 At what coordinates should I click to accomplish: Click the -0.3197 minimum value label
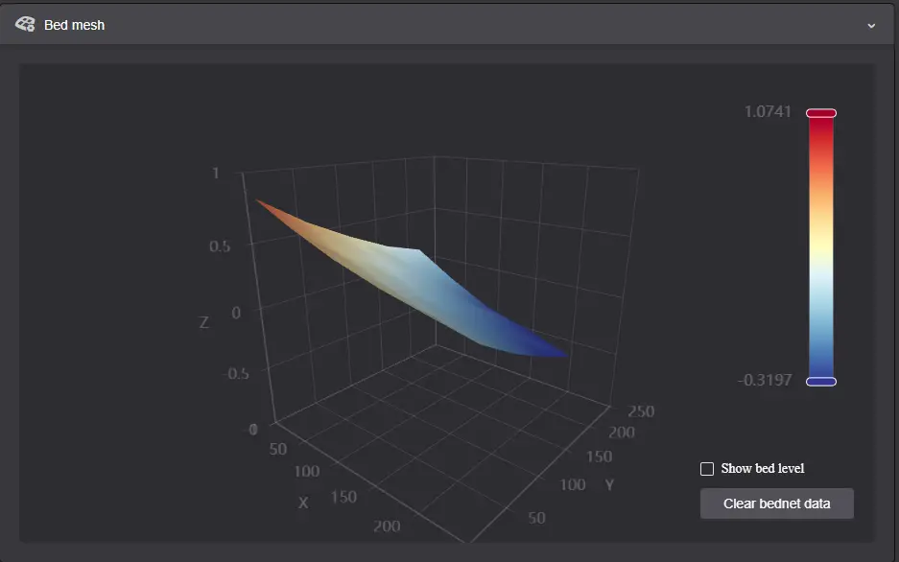(765, 380)
